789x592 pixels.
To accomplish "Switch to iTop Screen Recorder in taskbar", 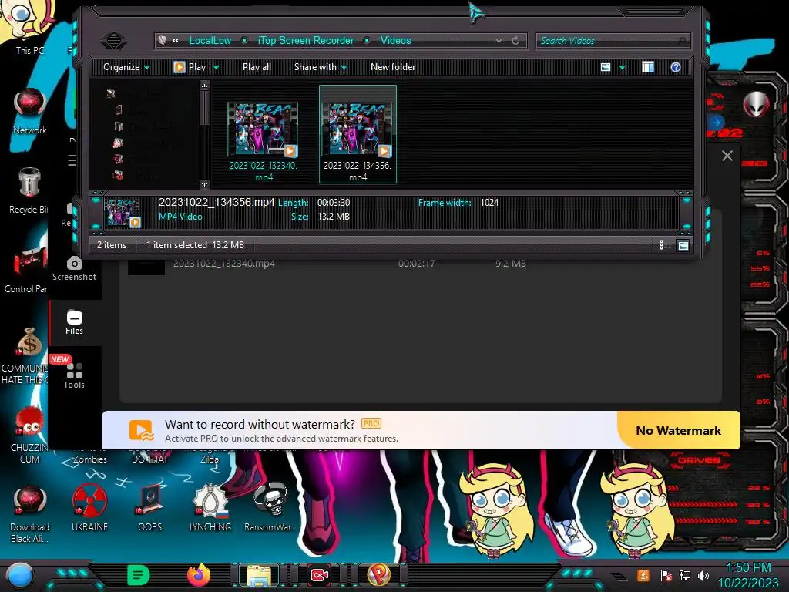I will coord(319,575).
